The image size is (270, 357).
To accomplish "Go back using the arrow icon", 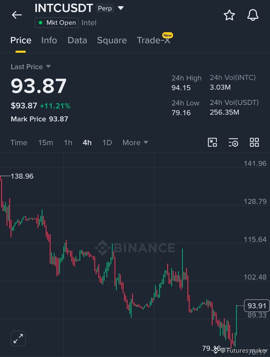I will 17,15.
